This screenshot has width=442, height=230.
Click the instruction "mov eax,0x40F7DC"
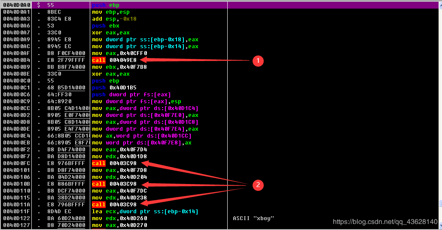click(119, 191)
